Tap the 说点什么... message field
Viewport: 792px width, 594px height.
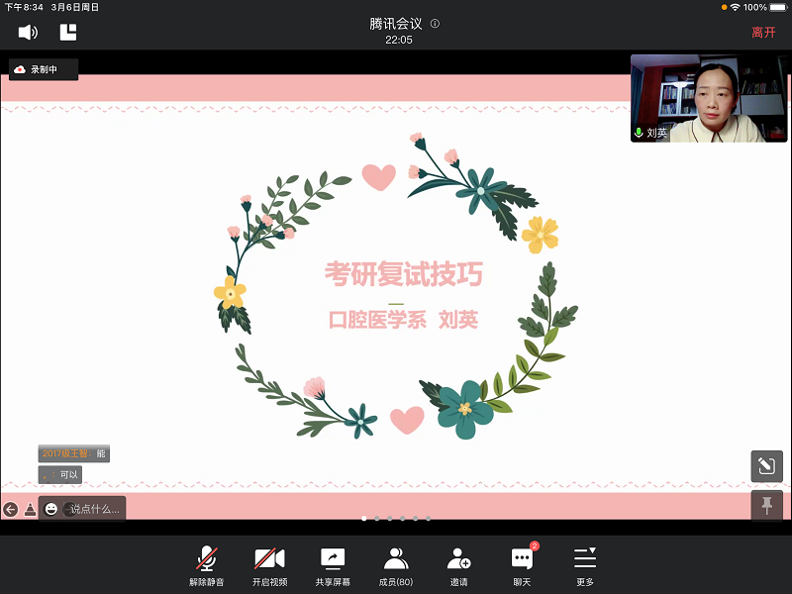(x=96, y=509)
